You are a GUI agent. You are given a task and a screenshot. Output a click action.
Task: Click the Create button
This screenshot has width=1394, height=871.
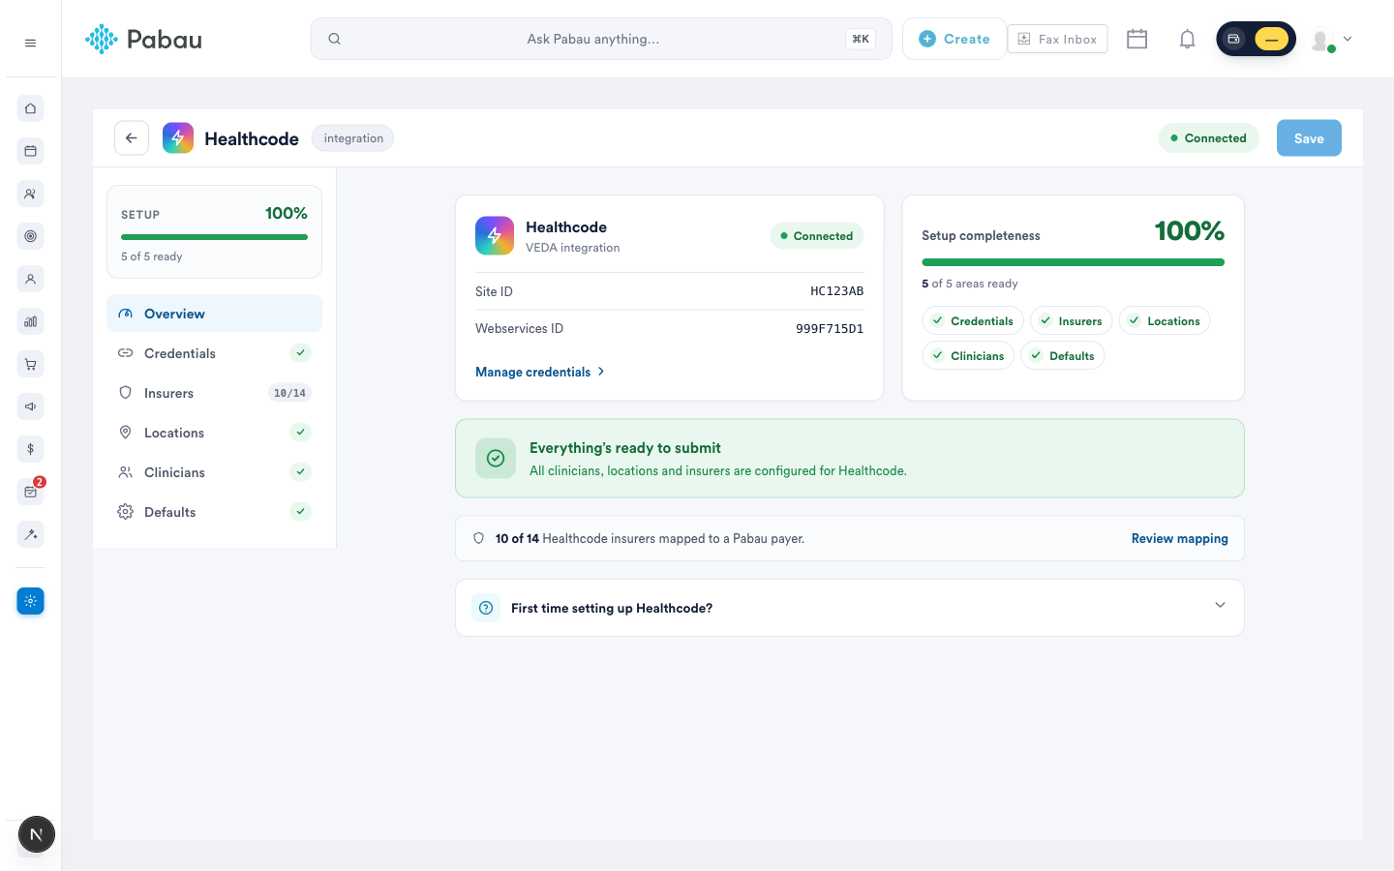click(955, 39)
